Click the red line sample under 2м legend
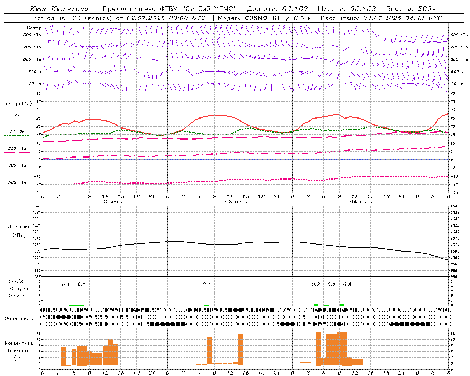Screen dimensions: 470x376 point(17,119)
